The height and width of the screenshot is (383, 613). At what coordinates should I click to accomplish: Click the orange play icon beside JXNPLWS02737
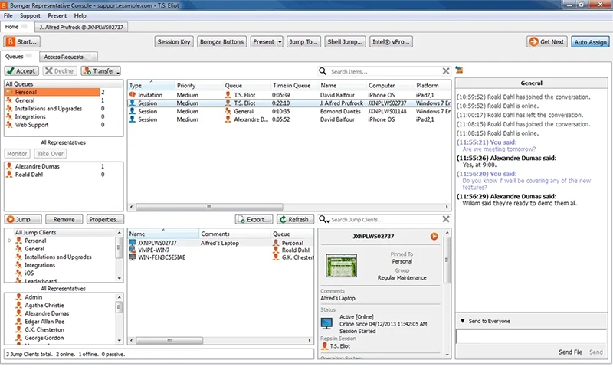tap(434, 237)
